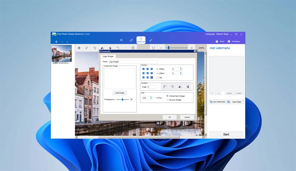This screenshot has width=296, height=171.
Task: Click the lock icon beside About
Action: click(217, 41)
